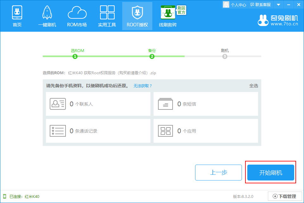Viewport: 304px width, 203px height.
Task: Click the SMS message icon
Action: [x=165, y=104]
